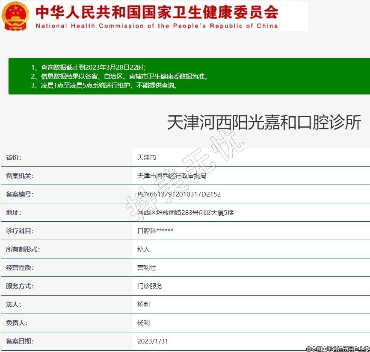The width and height of the screenshot is (370, 352).
Task: Click the image upload copyright notice at bottom
Action: pyautogui.click(x=337, y=349)
